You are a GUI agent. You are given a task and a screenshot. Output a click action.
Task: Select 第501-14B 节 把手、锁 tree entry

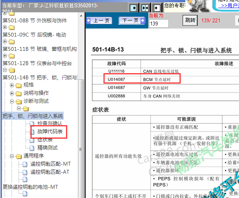(40, 77)
